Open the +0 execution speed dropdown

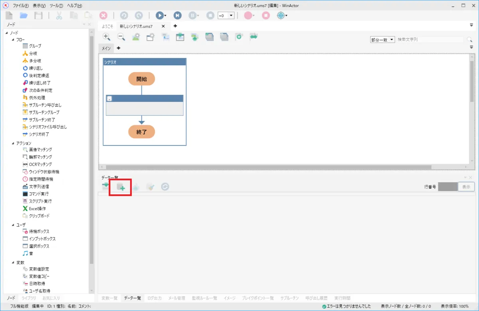click(x=231, y=15)
